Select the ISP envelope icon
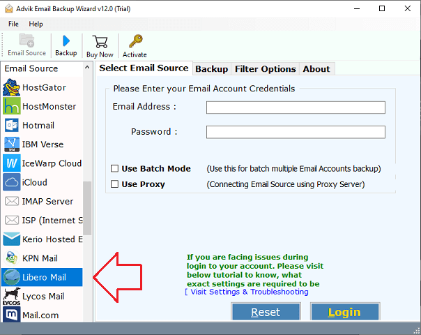Image resolution: width=421 pixels, height=335 pixels. click(x=12, y=221)
